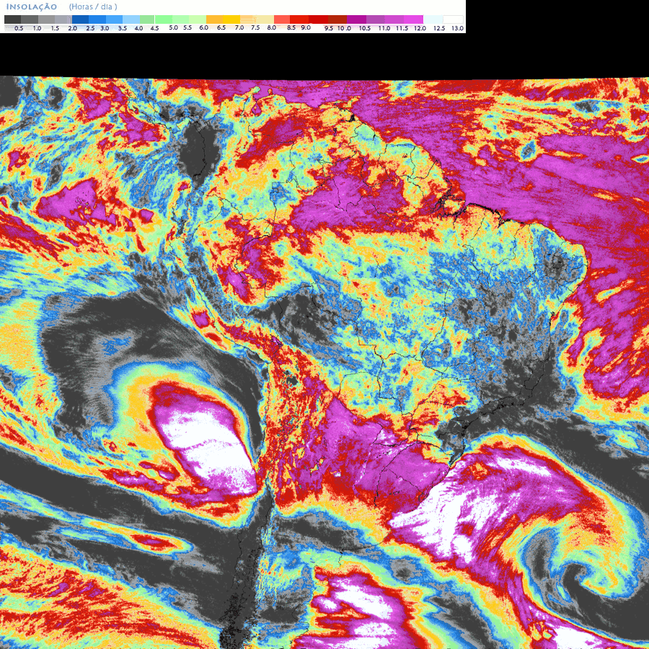This screenshot has height=649, width=649.
Task: Choose the yellow legend swatch ending at 7.0
Action: click(231, 19)
